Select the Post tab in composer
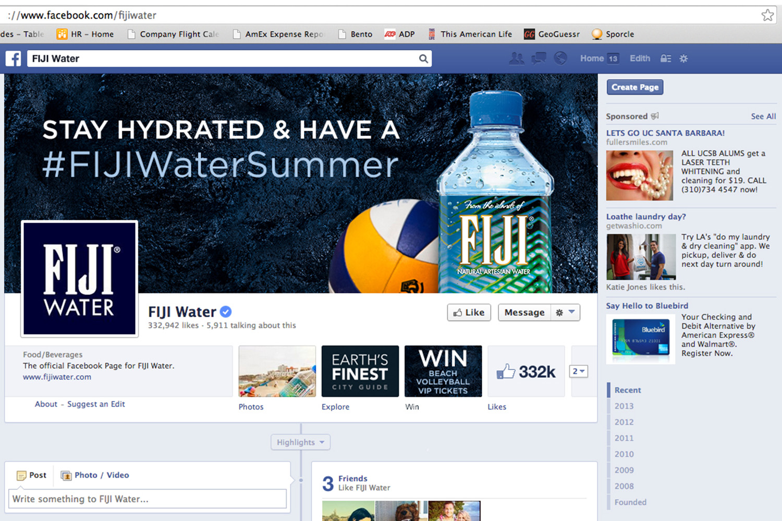This screenshot has height=521, width=782. pyautogui.click(x=31, y=475)
